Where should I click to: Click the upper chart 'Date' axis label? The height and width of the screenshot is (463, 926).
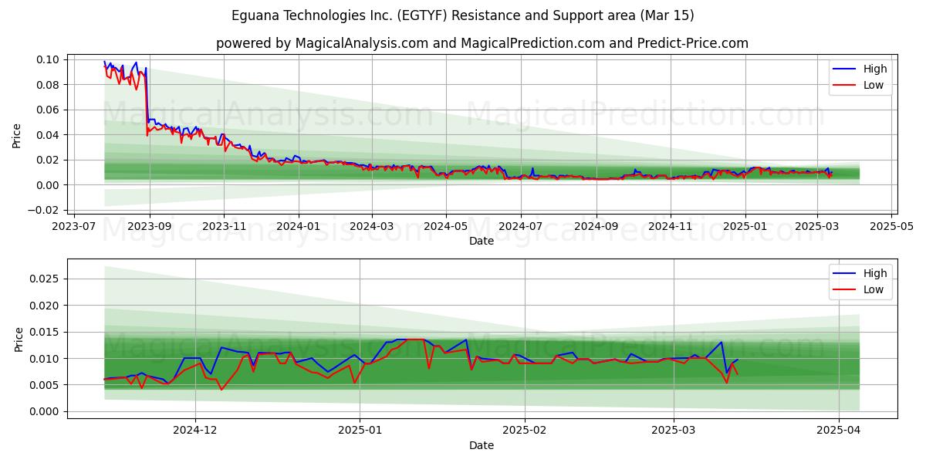pos(482,241)
